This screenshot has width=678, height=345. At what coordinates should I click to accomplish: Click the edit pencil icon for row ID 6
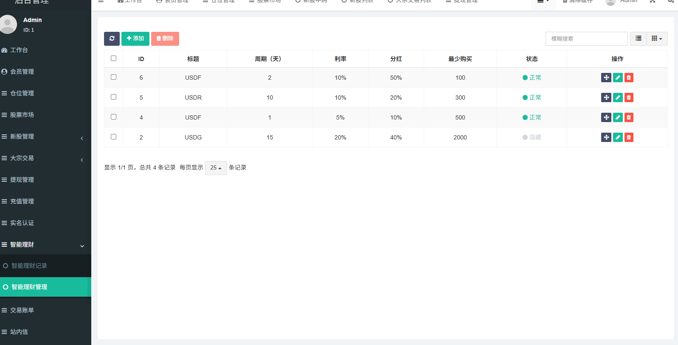point(618,78)
